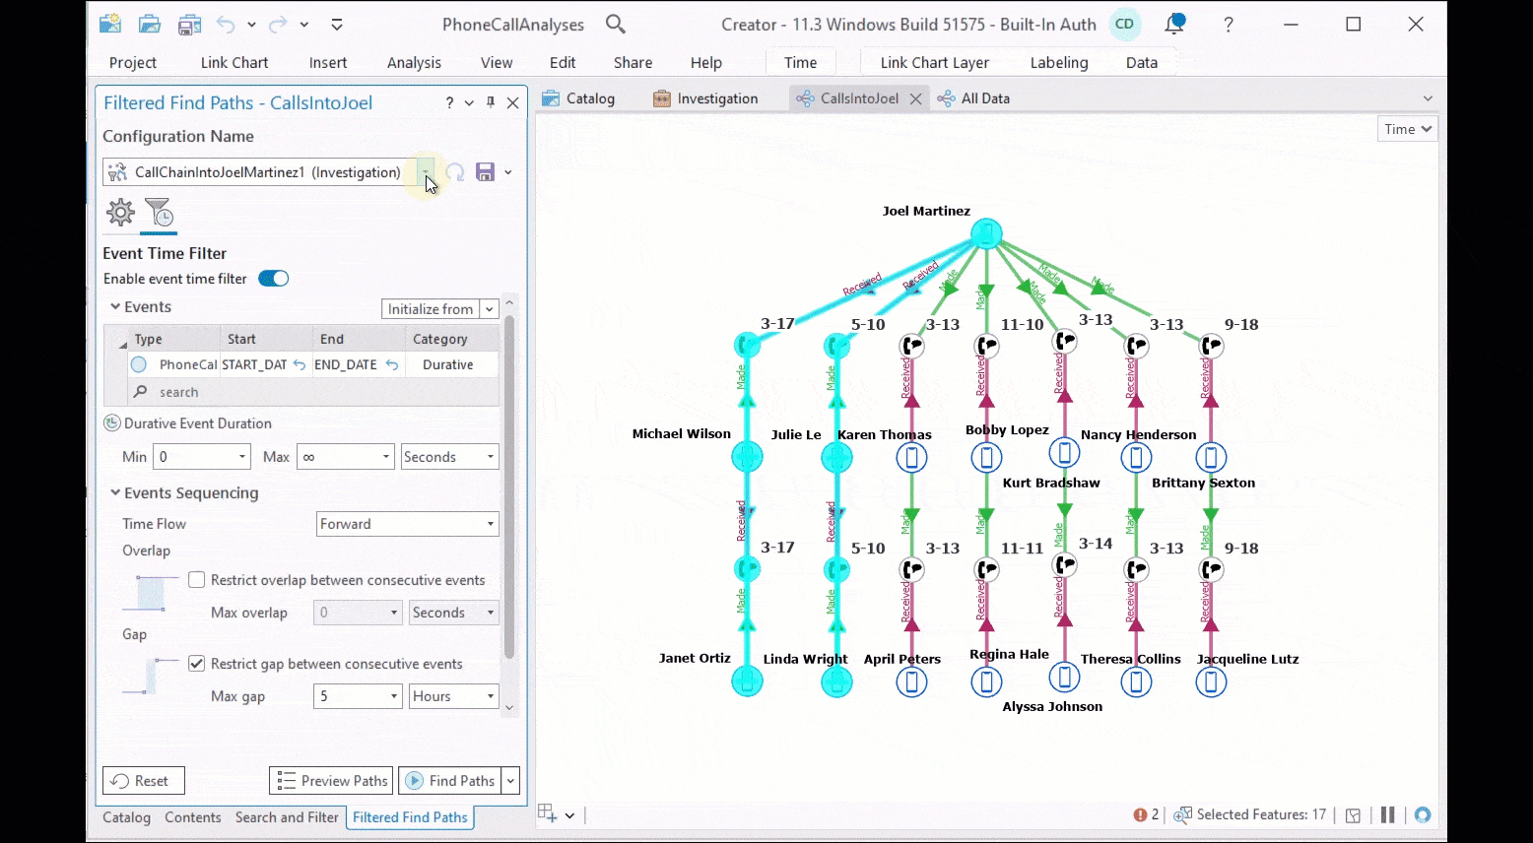Viewport: 1533px width, 843px height.
Task: Expand the Configuration Name dropdown
Action: tap(425, 172)
